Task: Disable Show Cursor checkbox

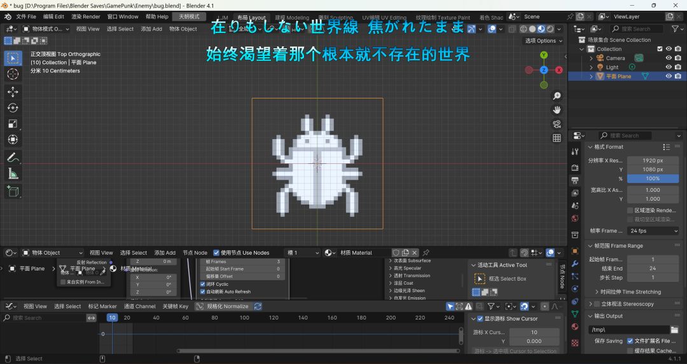Action: point(480,319)
